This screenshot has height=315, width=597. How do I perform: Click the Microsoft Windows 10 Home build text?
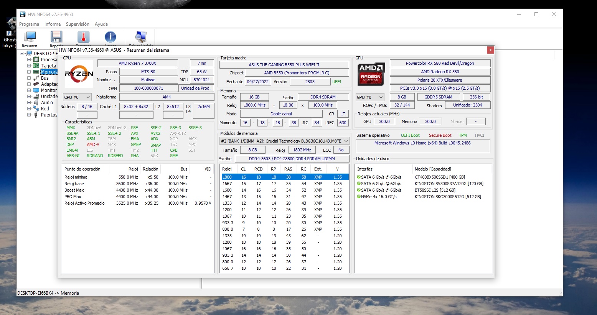point(422,143)
